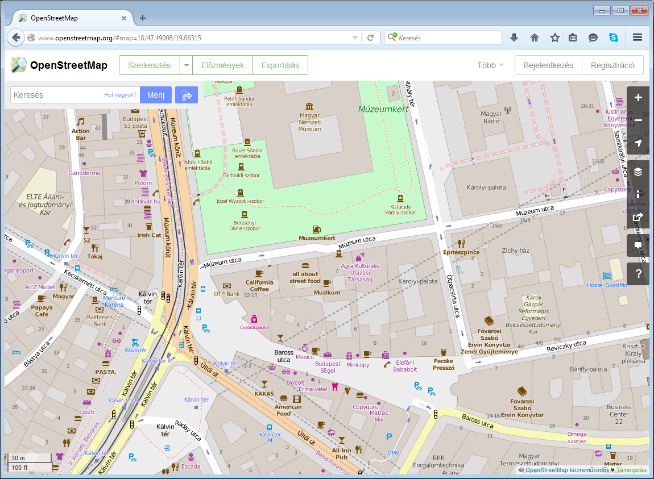Click the Garibaldi-szobor statue icon
Image resolution: width=654 pixels, height=479 pixels.
point(241,166)
